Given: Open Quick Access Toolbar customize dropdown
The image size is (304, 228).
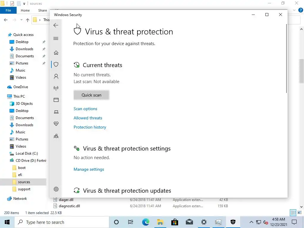Looking at the screenshot, I should (24, 4).
